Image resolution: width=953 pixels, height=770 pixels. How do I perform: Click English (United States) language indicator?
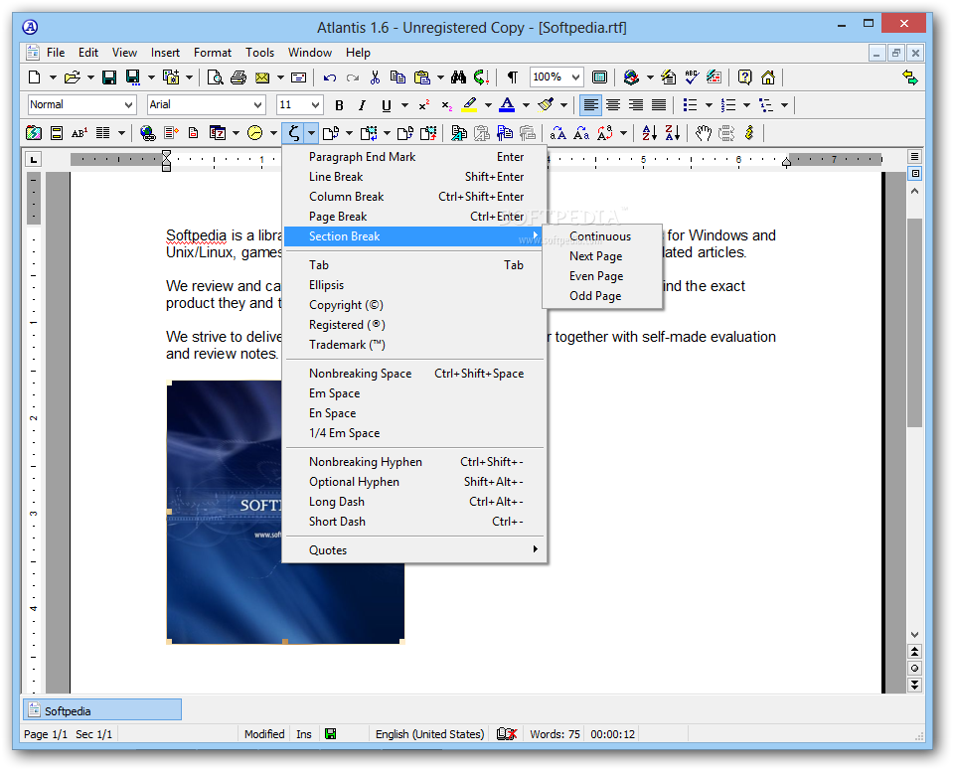429,734
